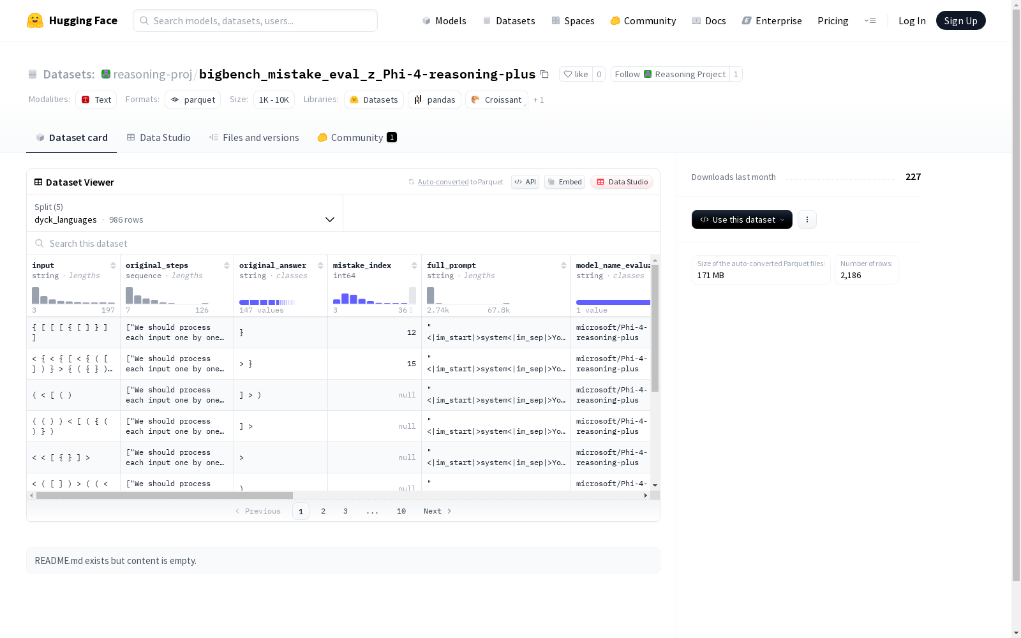Click the page 1 pagination button
1021x638 pixels.
coord(301,511)
